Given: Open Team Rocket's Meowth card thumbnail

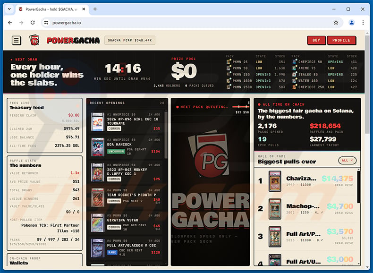Looking at the screenshot, I should click(98, 197).
